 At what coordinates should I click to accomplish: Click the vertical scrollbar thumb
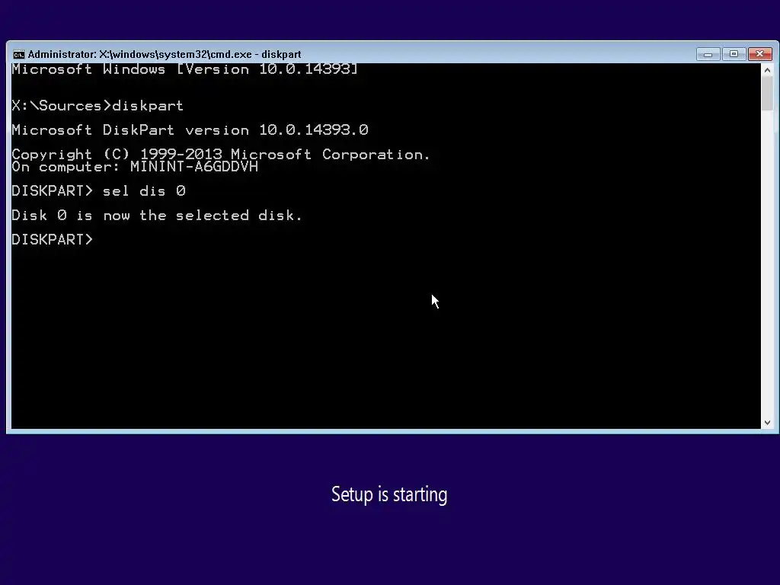coord(767,93)
